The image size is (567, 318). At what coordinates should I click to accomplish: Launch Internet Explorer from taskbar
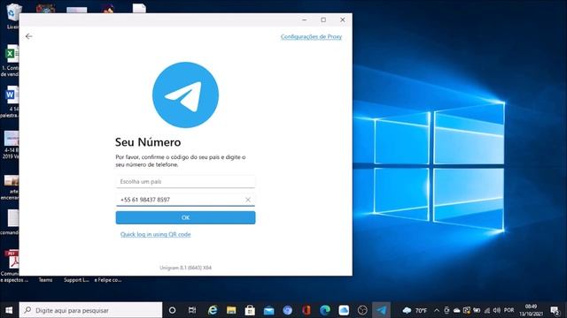click(213, 310)
